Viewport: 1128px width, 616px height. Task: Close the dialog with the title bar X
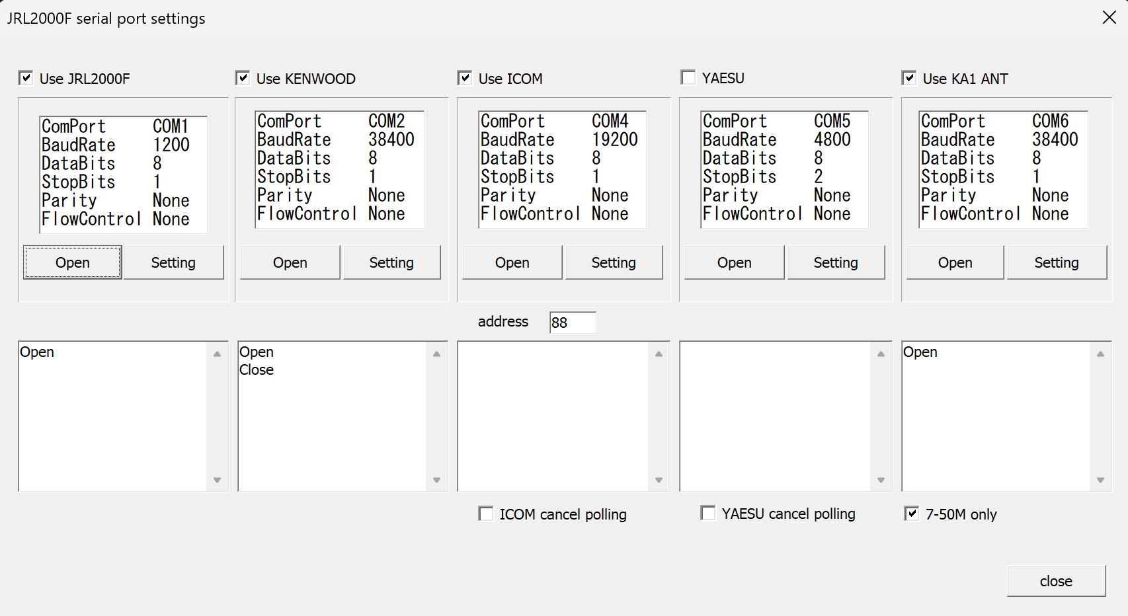[1109, 18]
